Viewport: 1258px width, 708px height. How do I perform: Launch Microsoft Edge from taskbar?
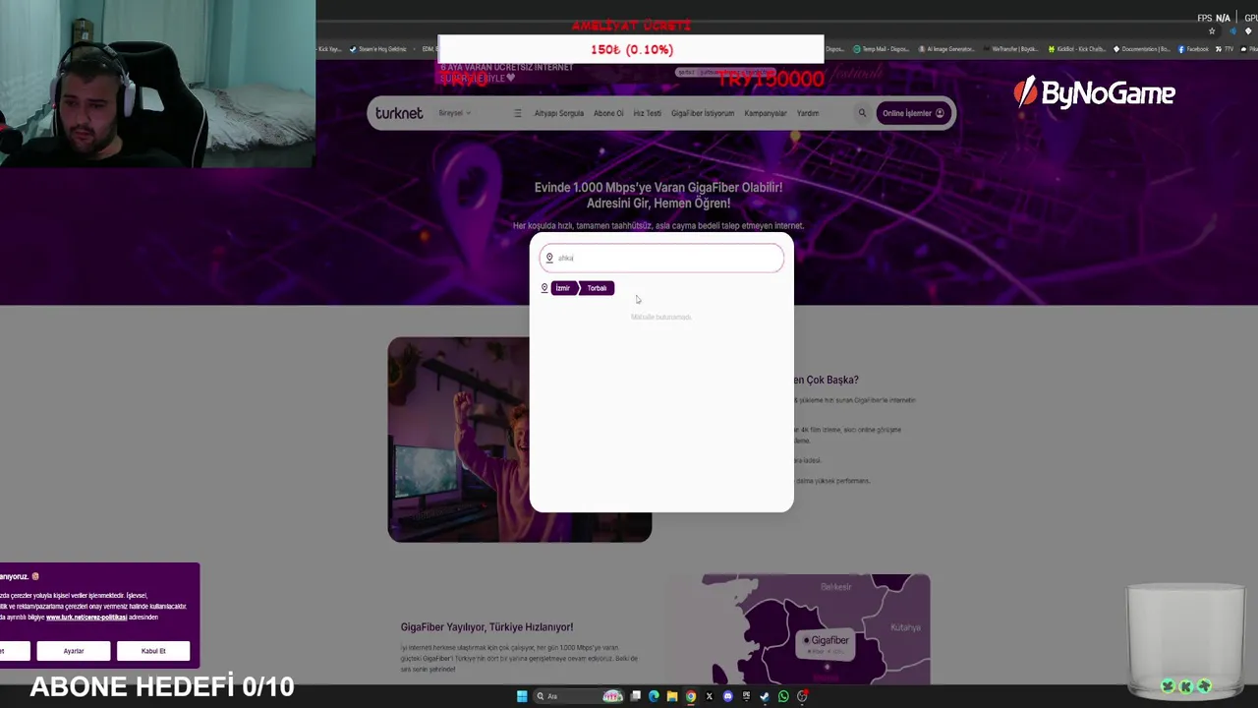[x=654, y=696]
